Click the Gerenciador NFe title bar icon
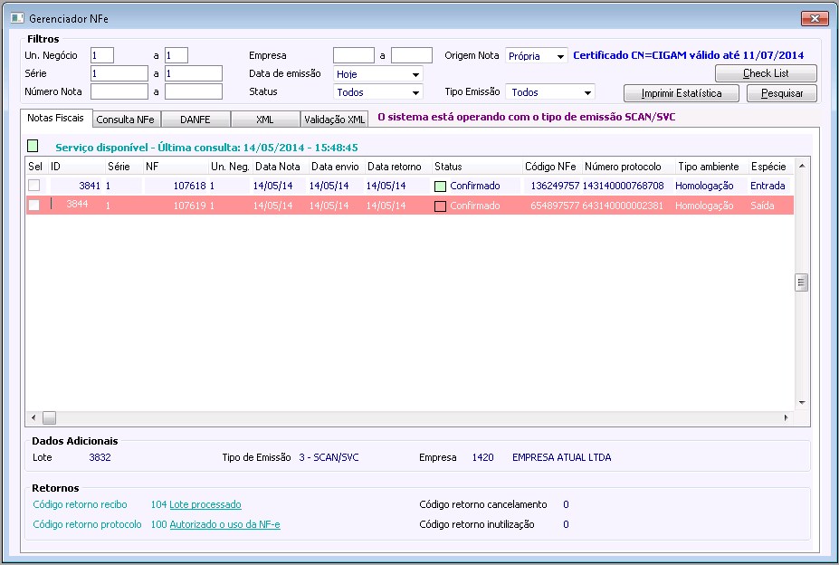839x565 pixels. 16,17
